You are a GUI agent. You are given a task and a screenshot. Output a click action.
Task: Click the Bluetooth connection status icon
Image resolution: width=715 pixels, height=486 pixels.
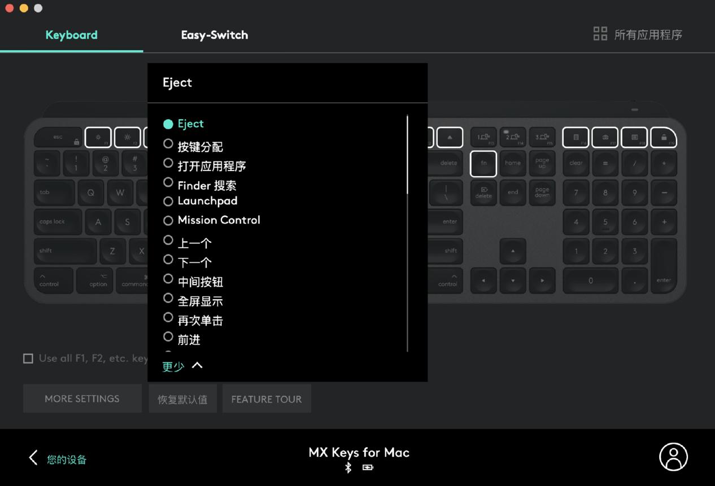[348, 467]
